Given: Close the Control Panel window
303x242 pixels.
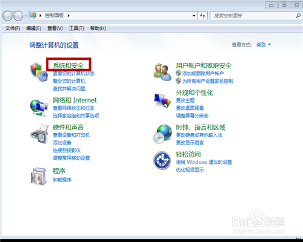Looking at the screenshot, I should pos(297,5).
